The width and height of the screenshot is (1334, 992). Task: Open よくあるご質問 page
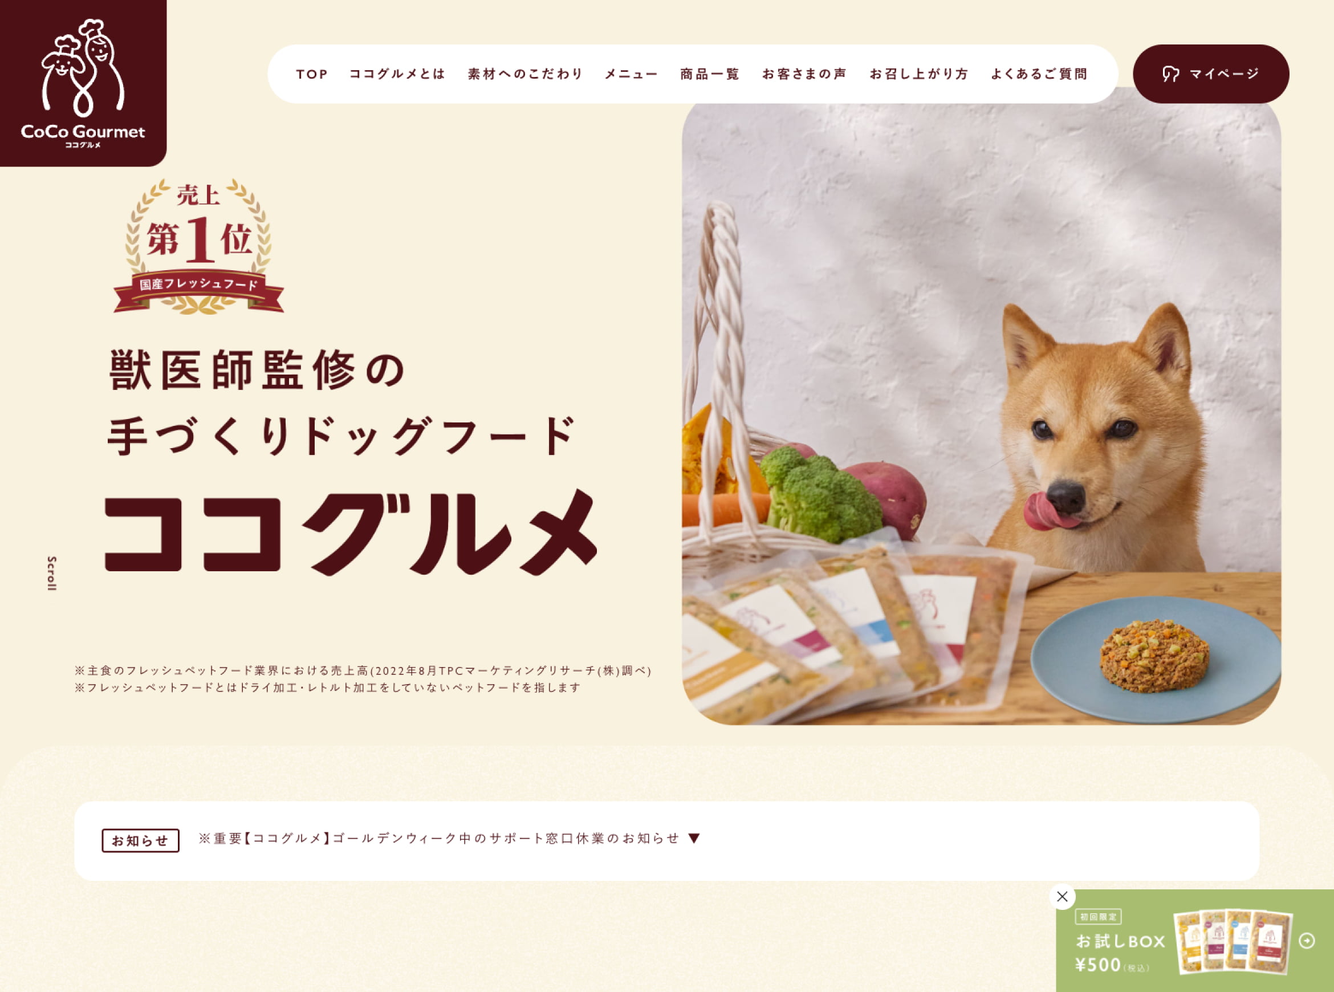point(1039,74)
